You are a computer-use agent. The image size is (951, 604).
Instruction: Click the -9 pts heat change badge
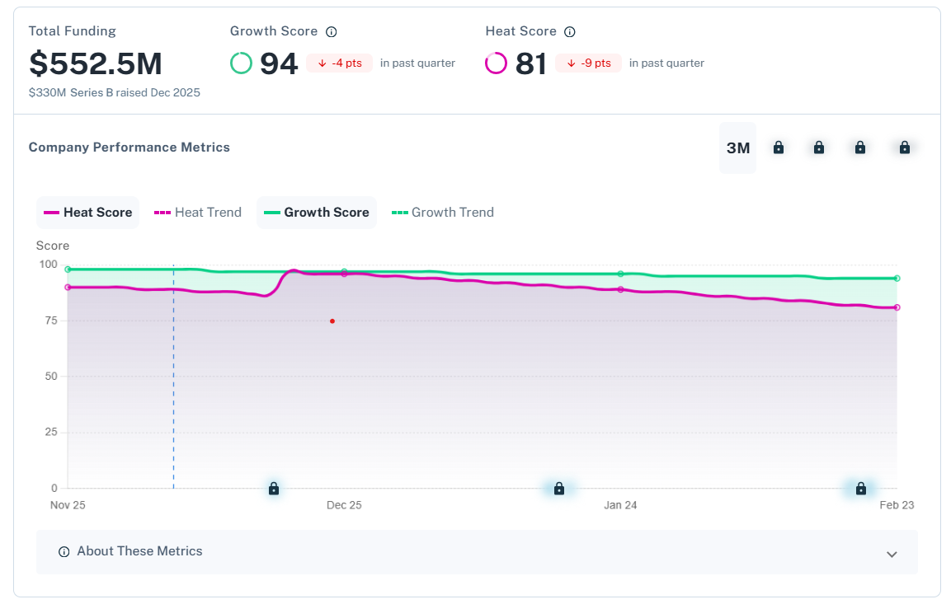(588, 63)
